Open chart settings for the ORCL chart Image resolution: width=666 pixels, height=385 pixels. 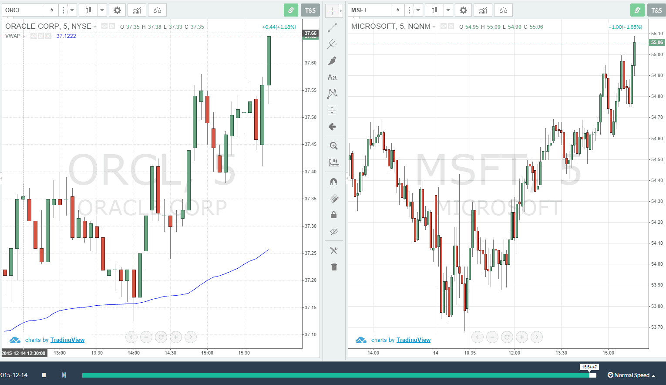(x=117, y=10)
